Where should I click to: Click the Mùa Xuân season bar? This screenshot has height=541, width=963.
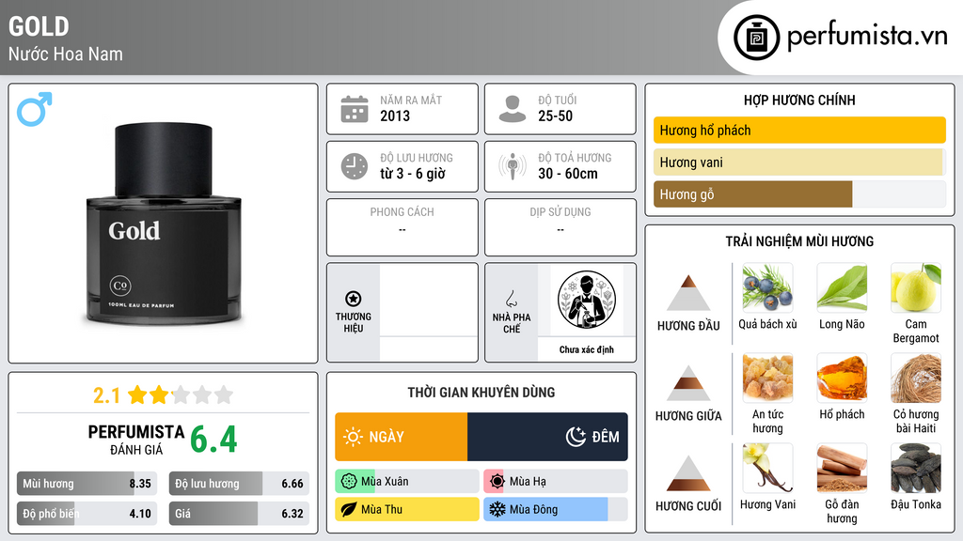tap(407, 482)
